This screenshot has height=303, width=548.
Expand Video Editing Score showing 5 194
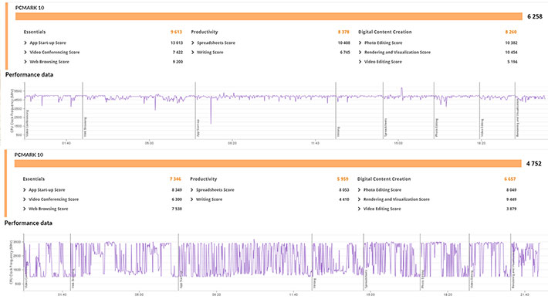(360, 62)
